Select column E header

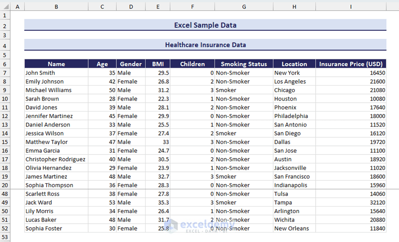click(x=158, y=6)
